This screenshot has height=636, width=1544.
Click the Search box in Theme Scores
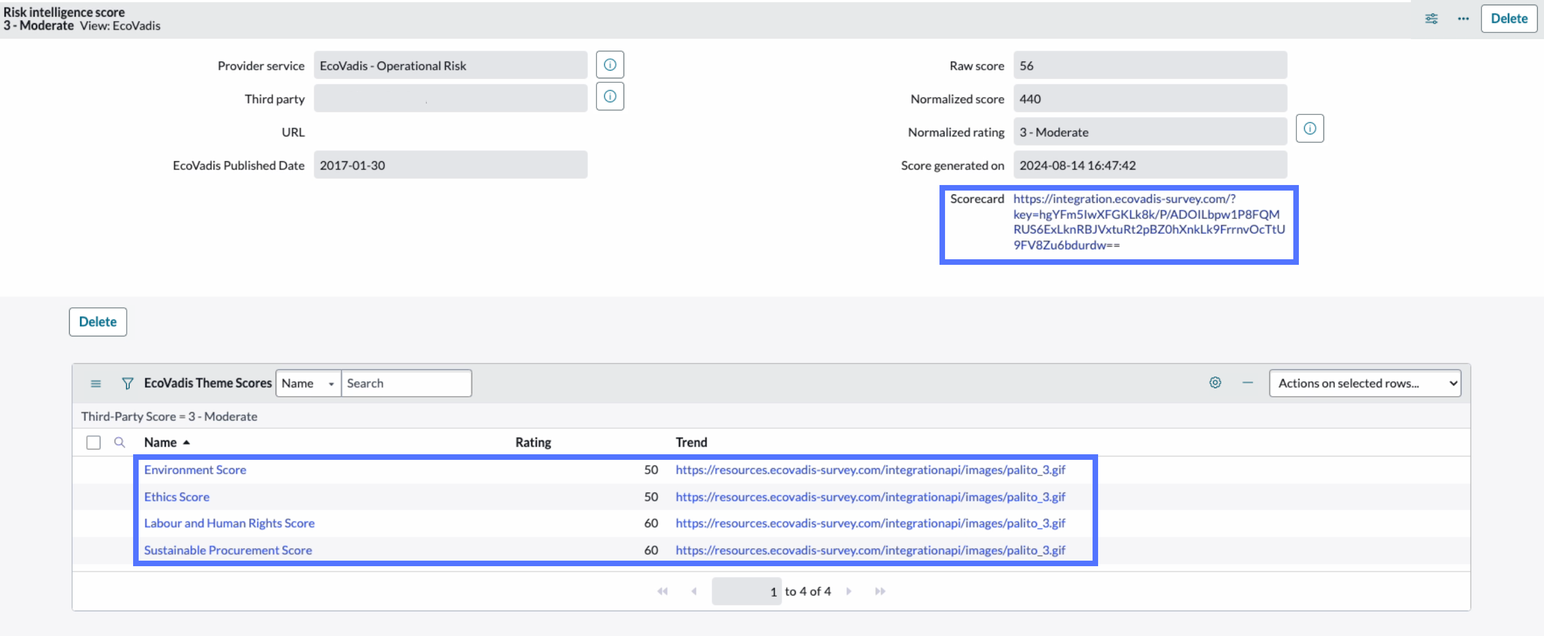tap(406, 383)
